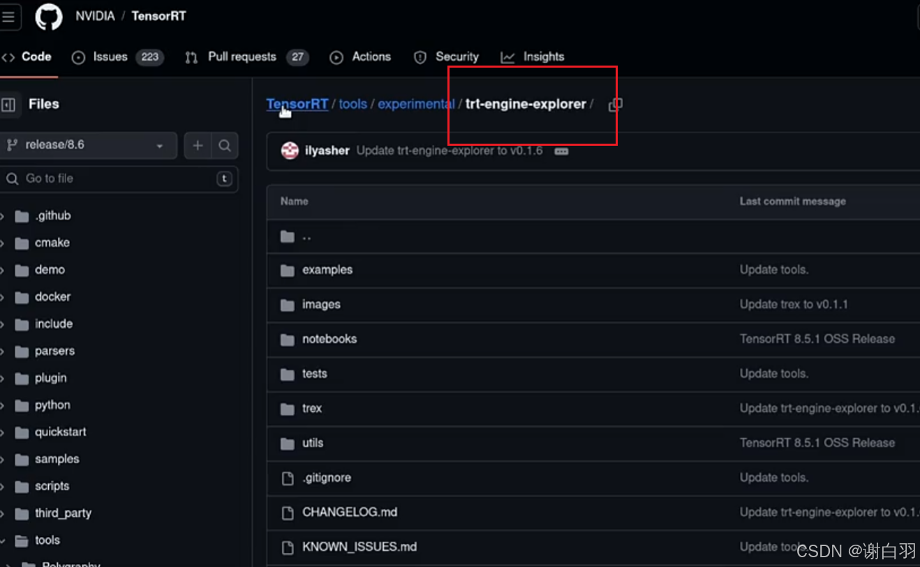Open the images folder
Screen dimensions: 920x567
[321, 305]
